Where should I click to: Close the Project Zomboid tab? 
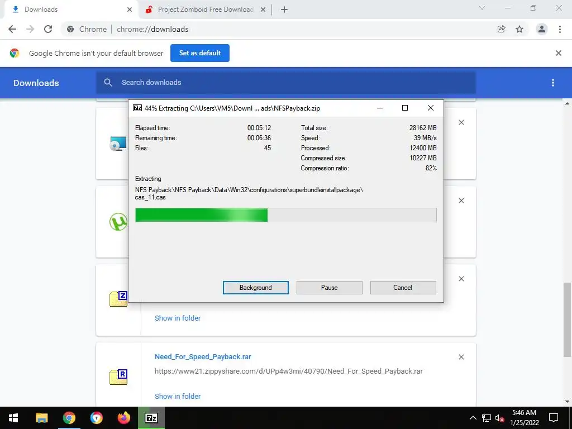(x=263, y=10)
